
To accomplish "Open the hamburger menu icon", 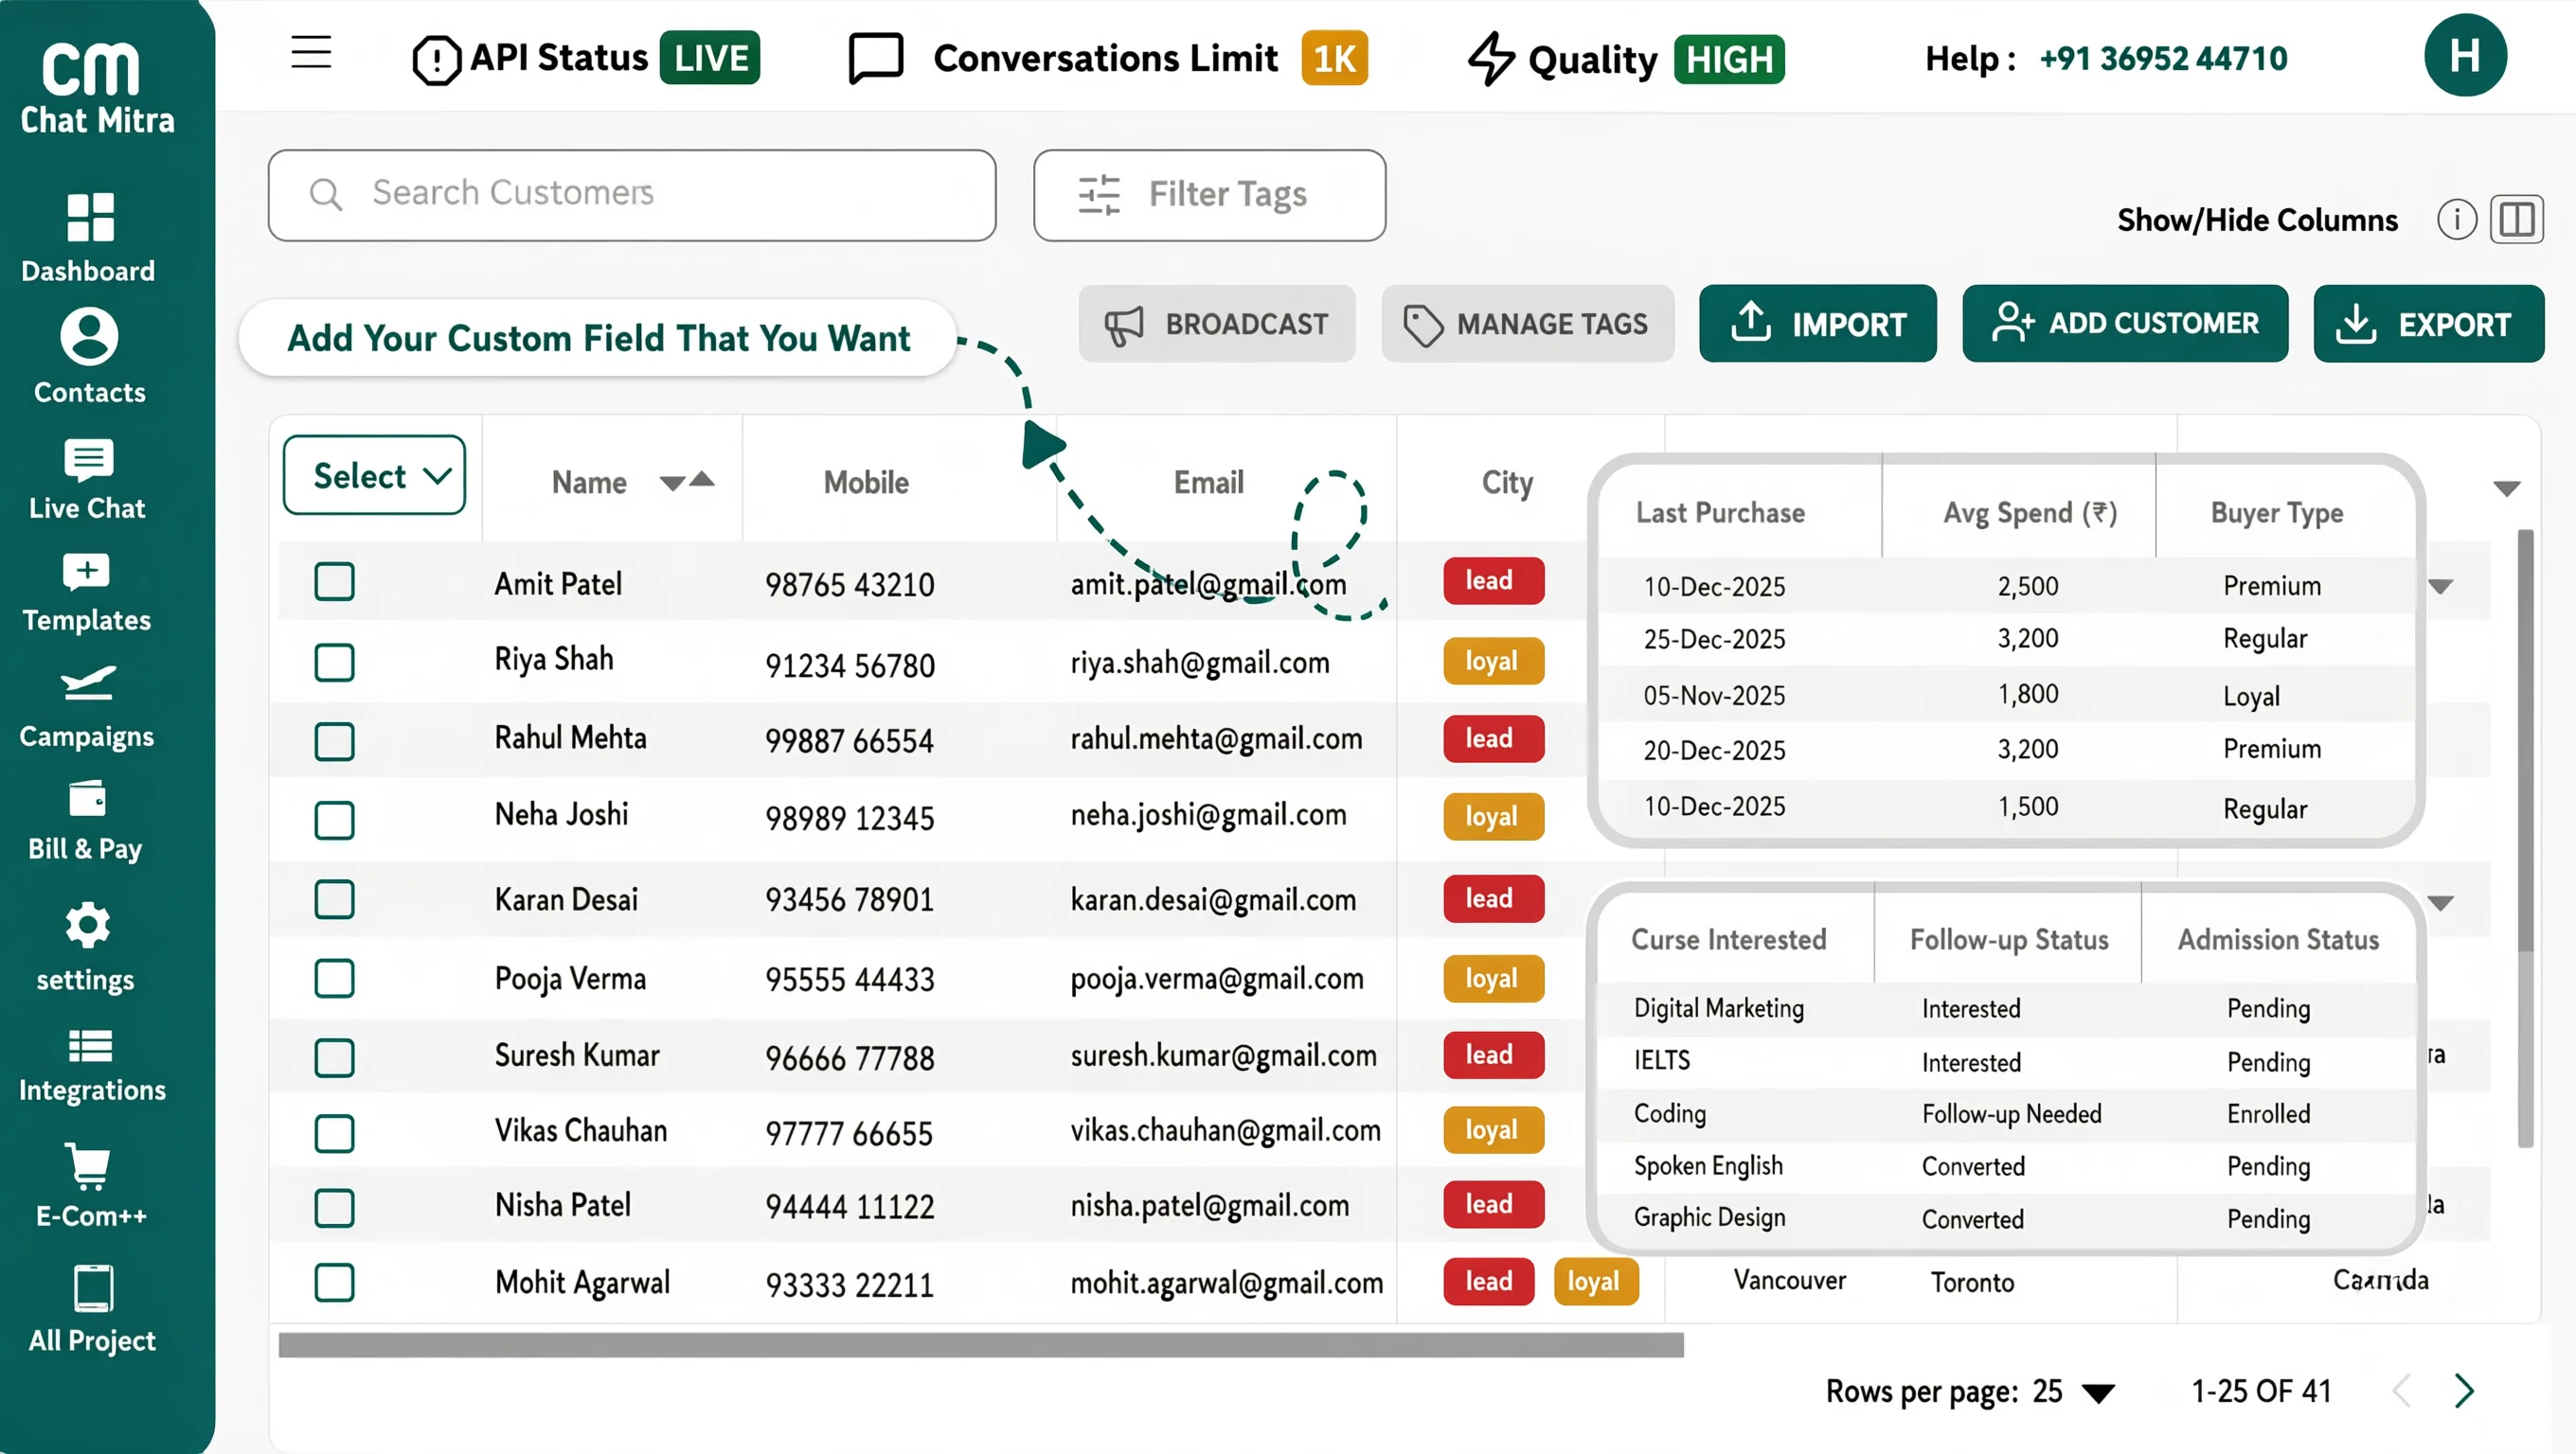I will click(x=311, y=52).
